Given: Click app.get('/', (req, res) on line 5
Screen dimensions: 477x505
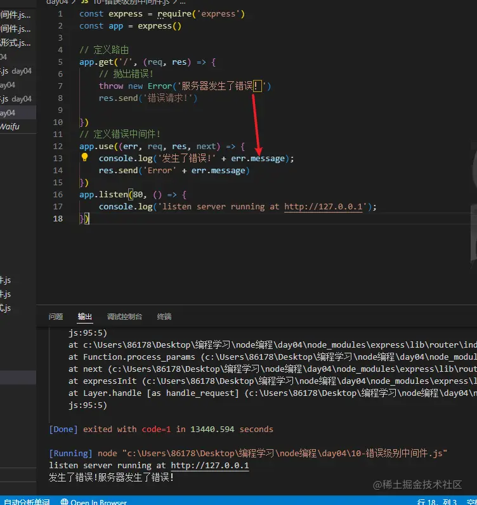Looking at the screenshot, I should [135, 62].
